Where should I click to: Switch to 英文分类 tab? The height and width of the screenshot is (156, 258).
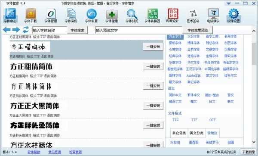click(197, 133)
